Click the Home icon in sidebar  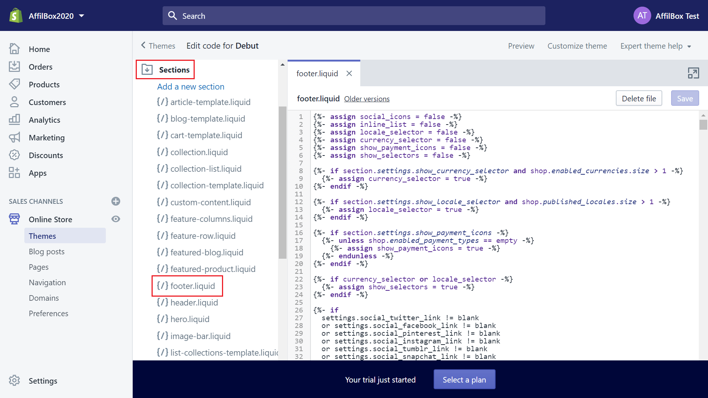[x=14, y=49]
